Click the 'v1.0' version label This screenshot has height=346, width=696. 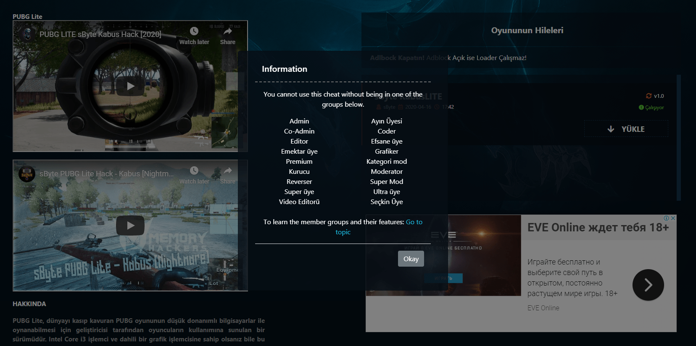point(659,96)
